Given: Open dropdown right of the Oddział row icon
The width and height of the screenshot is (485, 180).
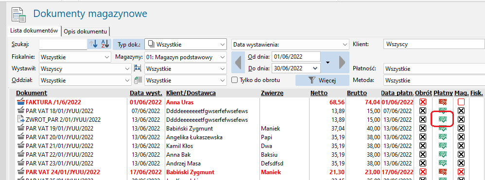Looking at the screenshot, I should point(186,80).
